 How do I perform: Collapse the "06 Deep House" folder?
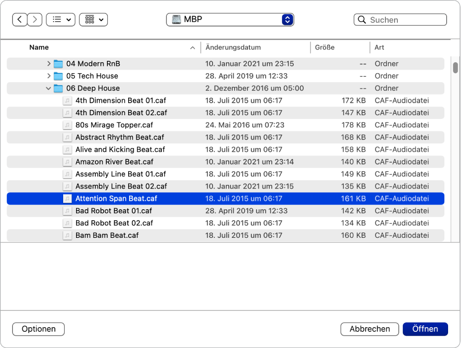tap(48, 88)
